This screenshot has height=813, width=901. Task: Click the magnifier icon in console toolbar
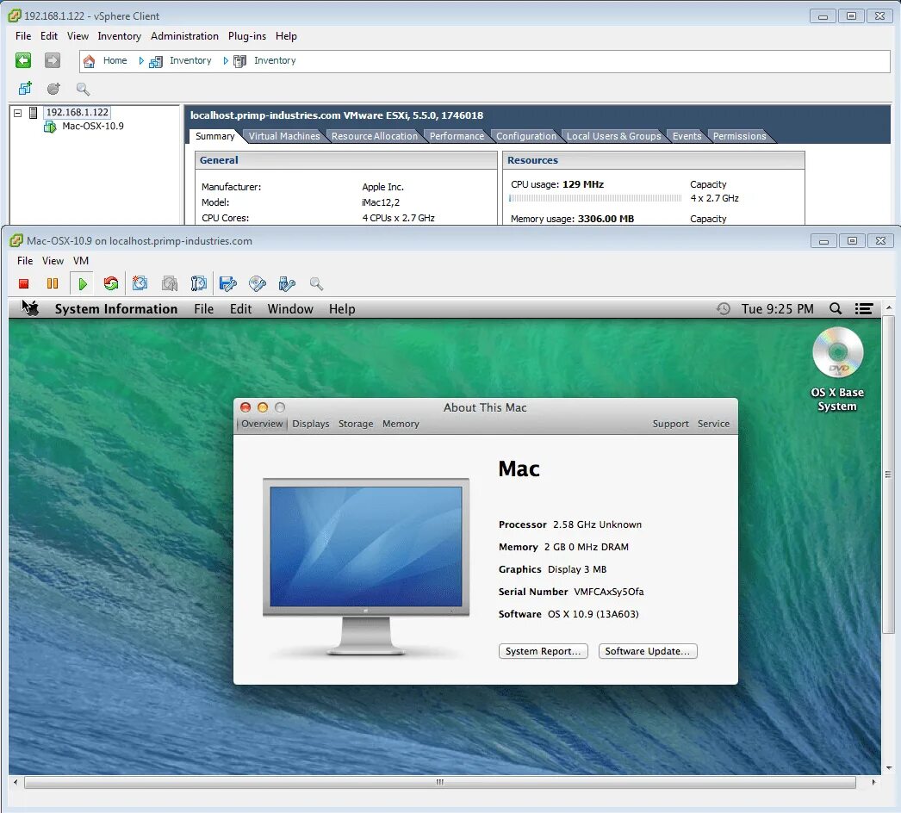(x=317, y=283)
